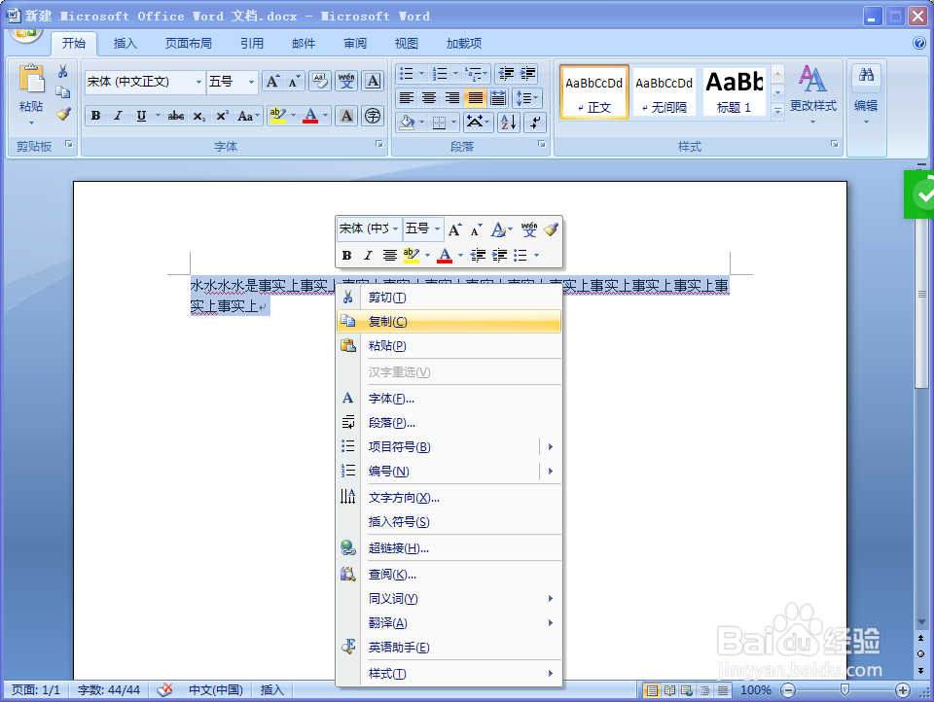This screenshot has height=702, width=934.
Task: Click the Grow Font icon in ribbon
Action: 272,81
